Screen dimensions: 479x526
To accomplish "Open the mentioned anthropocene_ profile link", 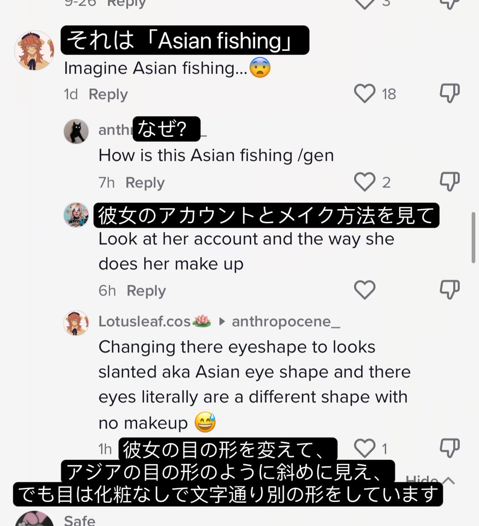I will click(x=286, y=321).
